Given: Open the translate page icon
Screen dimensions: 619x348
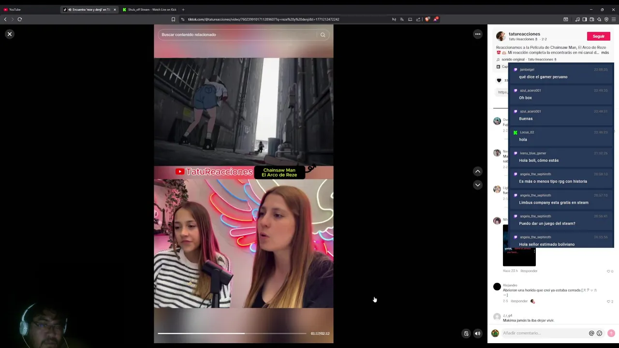Looking at the screenshot, I should click(x=402, y=19).
